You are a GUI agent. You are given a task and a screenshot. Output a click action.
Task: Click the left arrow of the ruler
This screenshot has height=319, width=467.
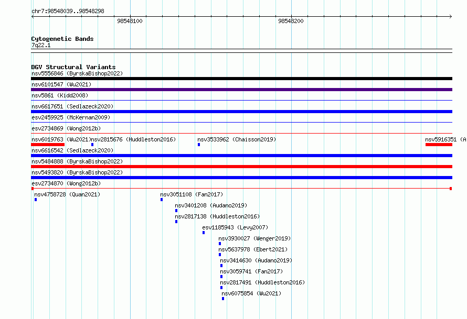[33, 16]
